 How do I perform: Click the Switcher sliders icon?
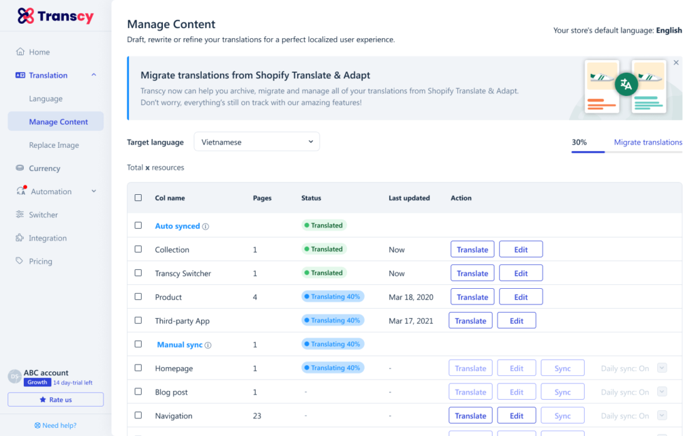(x=20, y=215)
